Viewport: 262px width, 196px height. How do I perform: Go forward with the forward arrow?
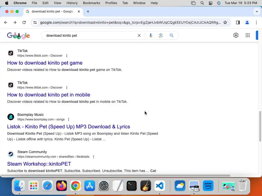tap(15, 22)
